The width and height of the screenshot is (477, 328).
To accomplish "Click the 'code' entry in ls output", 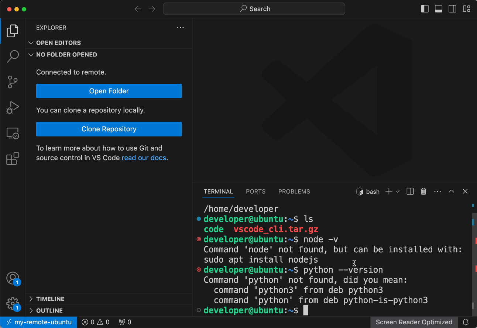I will coord(213,229).
